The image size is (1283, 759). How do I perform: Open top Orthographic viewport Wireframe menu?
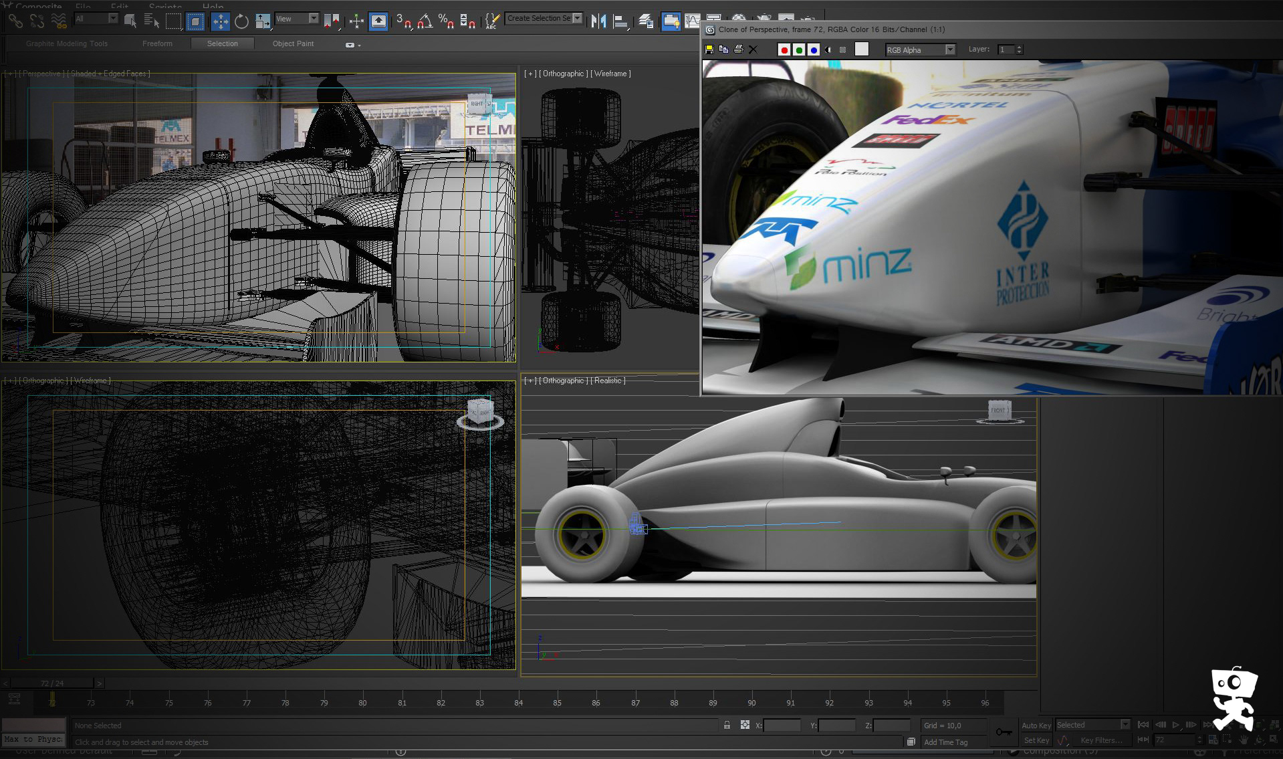click(610, 74)
